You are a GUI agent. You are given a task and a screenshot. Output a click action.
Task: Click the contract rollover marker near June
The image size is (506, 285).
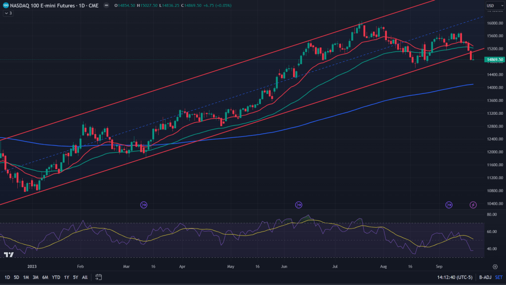click(298, 204)
